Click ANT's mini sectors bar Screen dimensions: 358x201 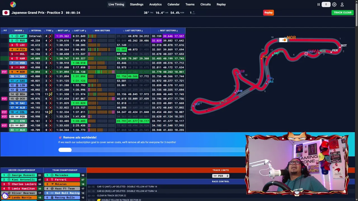point(101,36)
